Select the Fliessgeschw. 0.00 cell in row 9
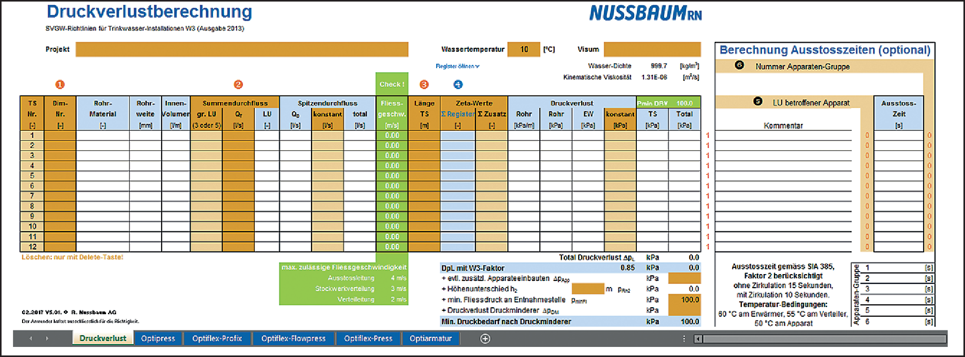Viewport: 965px width, 357px height. (x=392, y=216)
